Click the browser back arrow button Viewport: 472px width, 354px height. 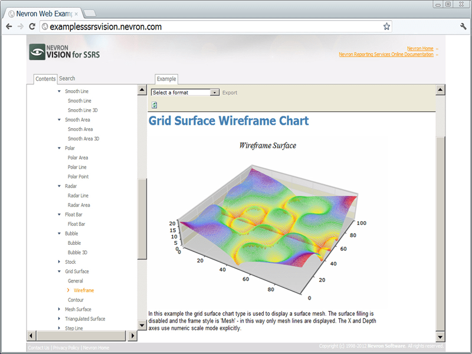point(9,27)
